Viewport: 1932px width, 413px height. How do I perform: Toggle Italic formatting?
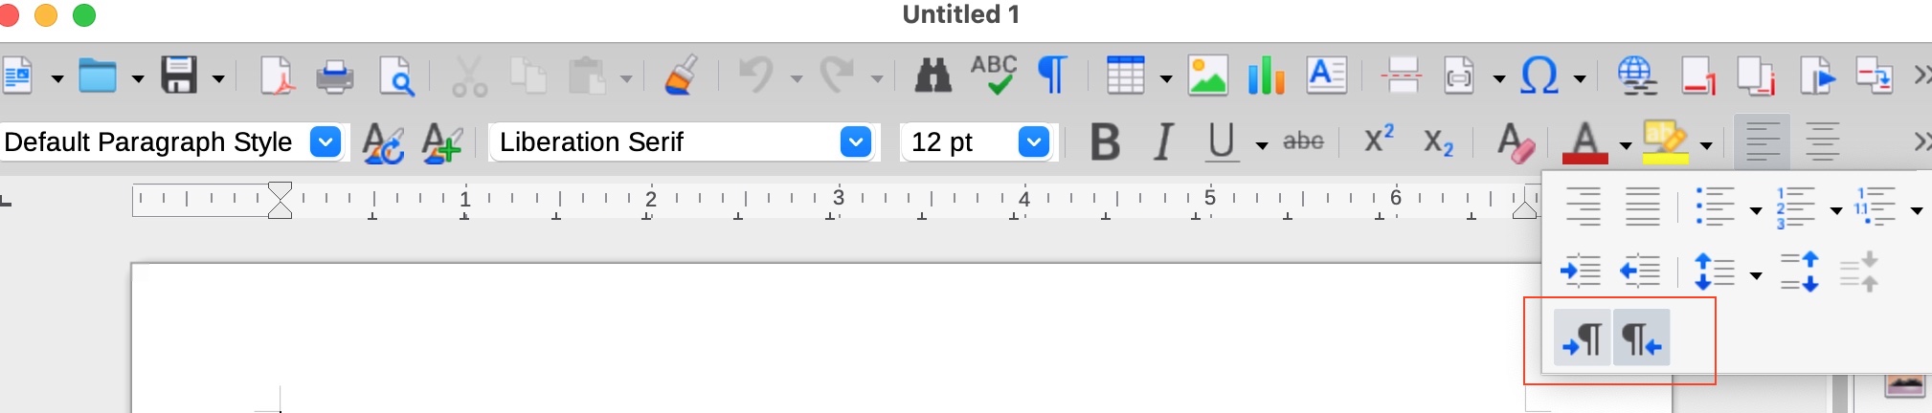pyautogui.click(x=1163, y=142)
